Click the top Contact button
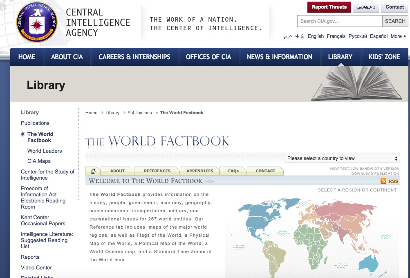The image size is (410, 278). (x=394, y=7)
